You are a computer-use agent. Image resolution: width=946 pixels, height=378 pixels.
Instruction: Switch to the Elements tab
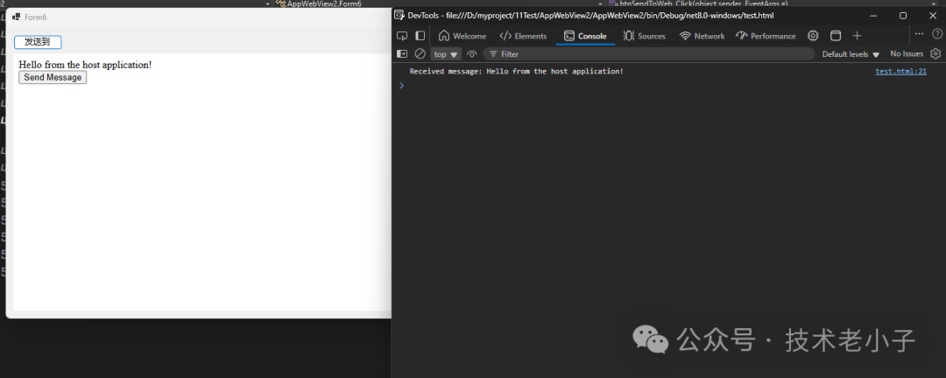tap(523, 36)
